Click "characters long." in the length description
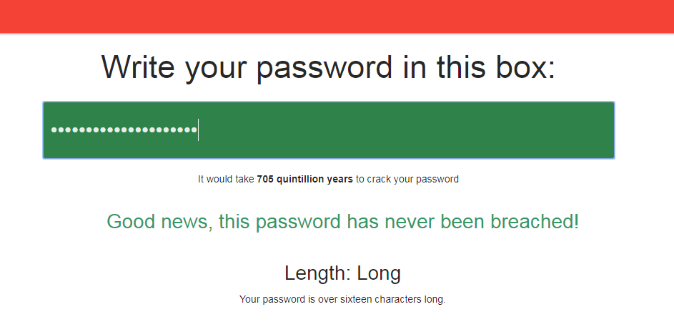Screen dimensions: 674x332 click(x=416, y=299)
